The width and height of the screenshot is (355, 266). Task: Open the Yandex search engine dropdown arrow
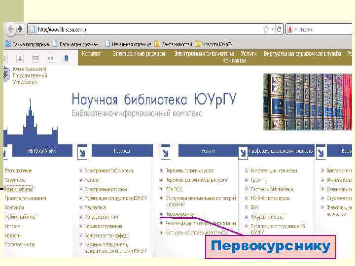click(296, 30)
